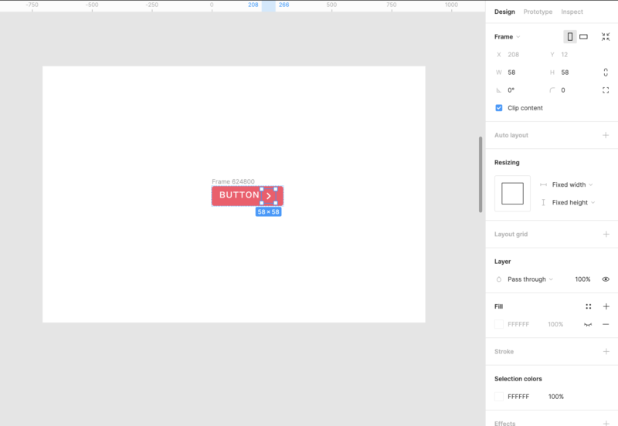Switch to the Inspect tab

click(x=572, y=12)
